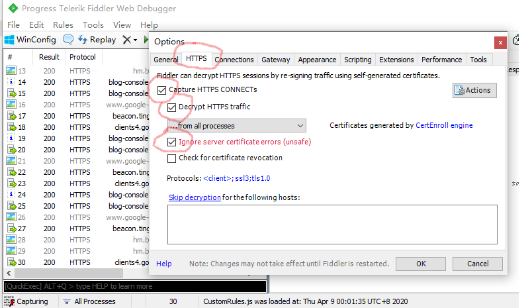
Task: Toggle Capture HTTPS CONNECTs checkbox
Action: tap(161, 90)
